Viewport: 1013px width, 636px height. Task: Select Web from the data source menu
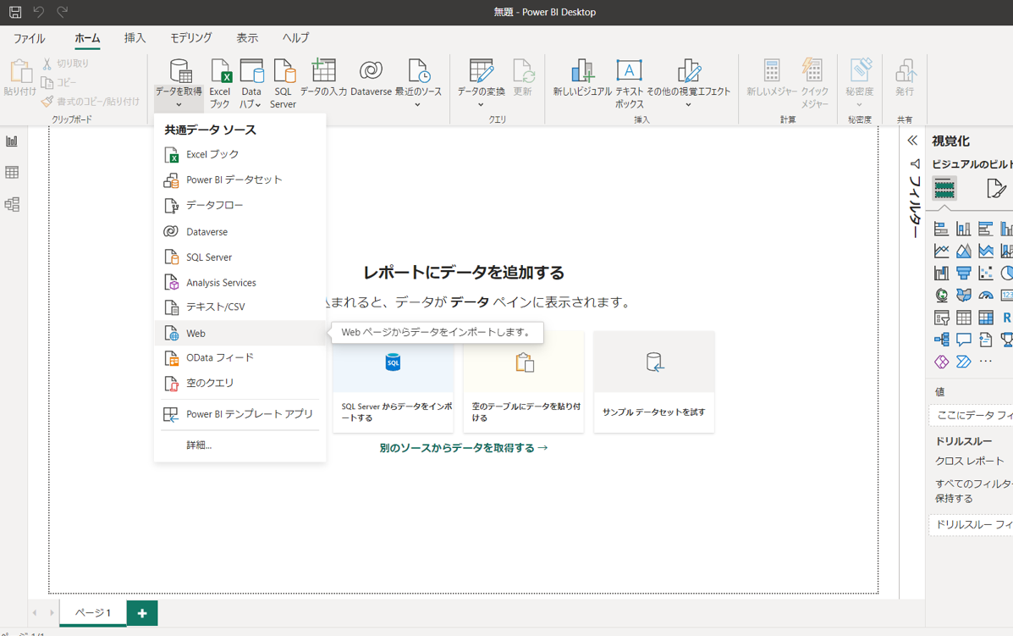tap(239, 333)
